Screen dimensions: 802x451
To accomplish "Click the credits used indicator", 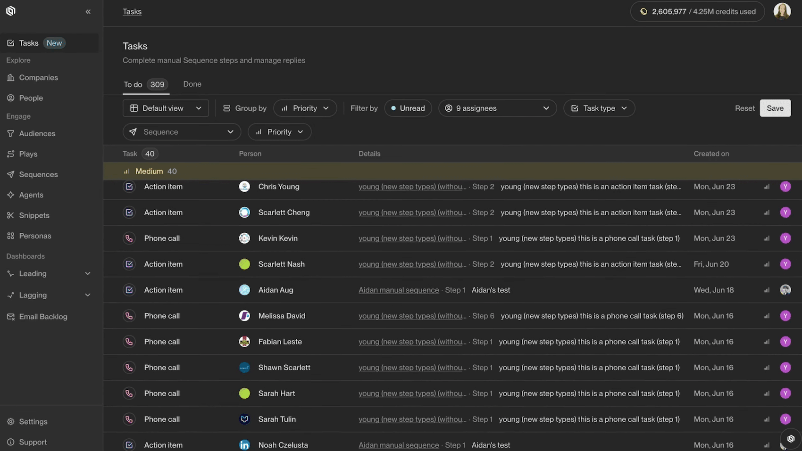I will pos(697,12).
